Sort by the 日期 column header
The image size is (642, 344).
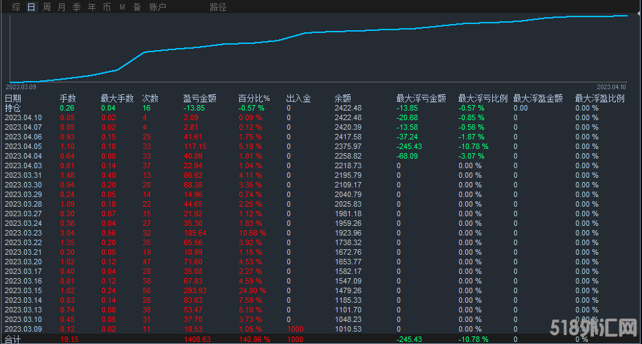12,98
